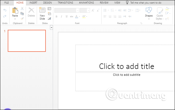Screen dimensions: 175x110
Task: Change the slide Layout
Action: tap(49, 9)
